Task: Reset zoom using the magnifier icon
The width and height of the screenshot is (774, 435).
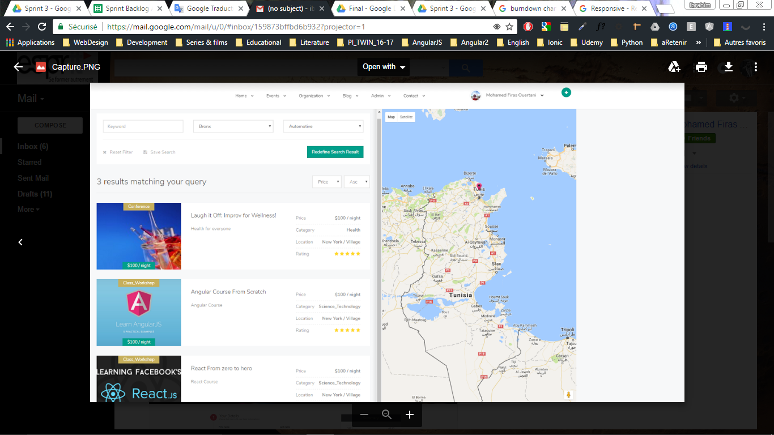Action: point(387,415)
